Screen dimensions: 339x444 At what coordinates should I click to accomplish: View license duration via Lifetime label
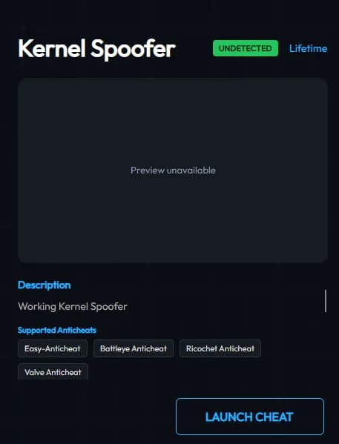click(308, 48)
